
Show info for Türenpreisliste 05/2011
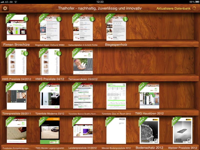click(x=26, y=88)
